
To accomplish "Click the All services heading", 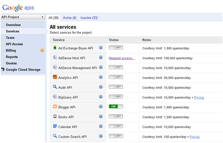I will pos(63,27).
